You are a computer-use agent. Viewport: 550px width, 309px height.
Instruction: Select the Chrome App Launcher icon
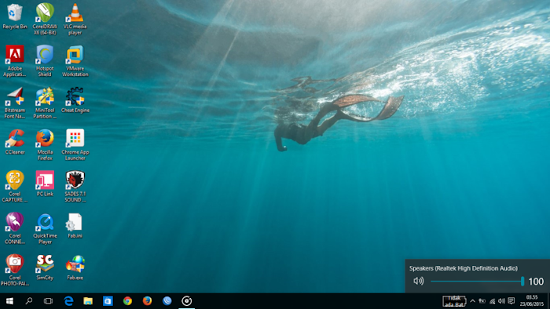point(75,144)
